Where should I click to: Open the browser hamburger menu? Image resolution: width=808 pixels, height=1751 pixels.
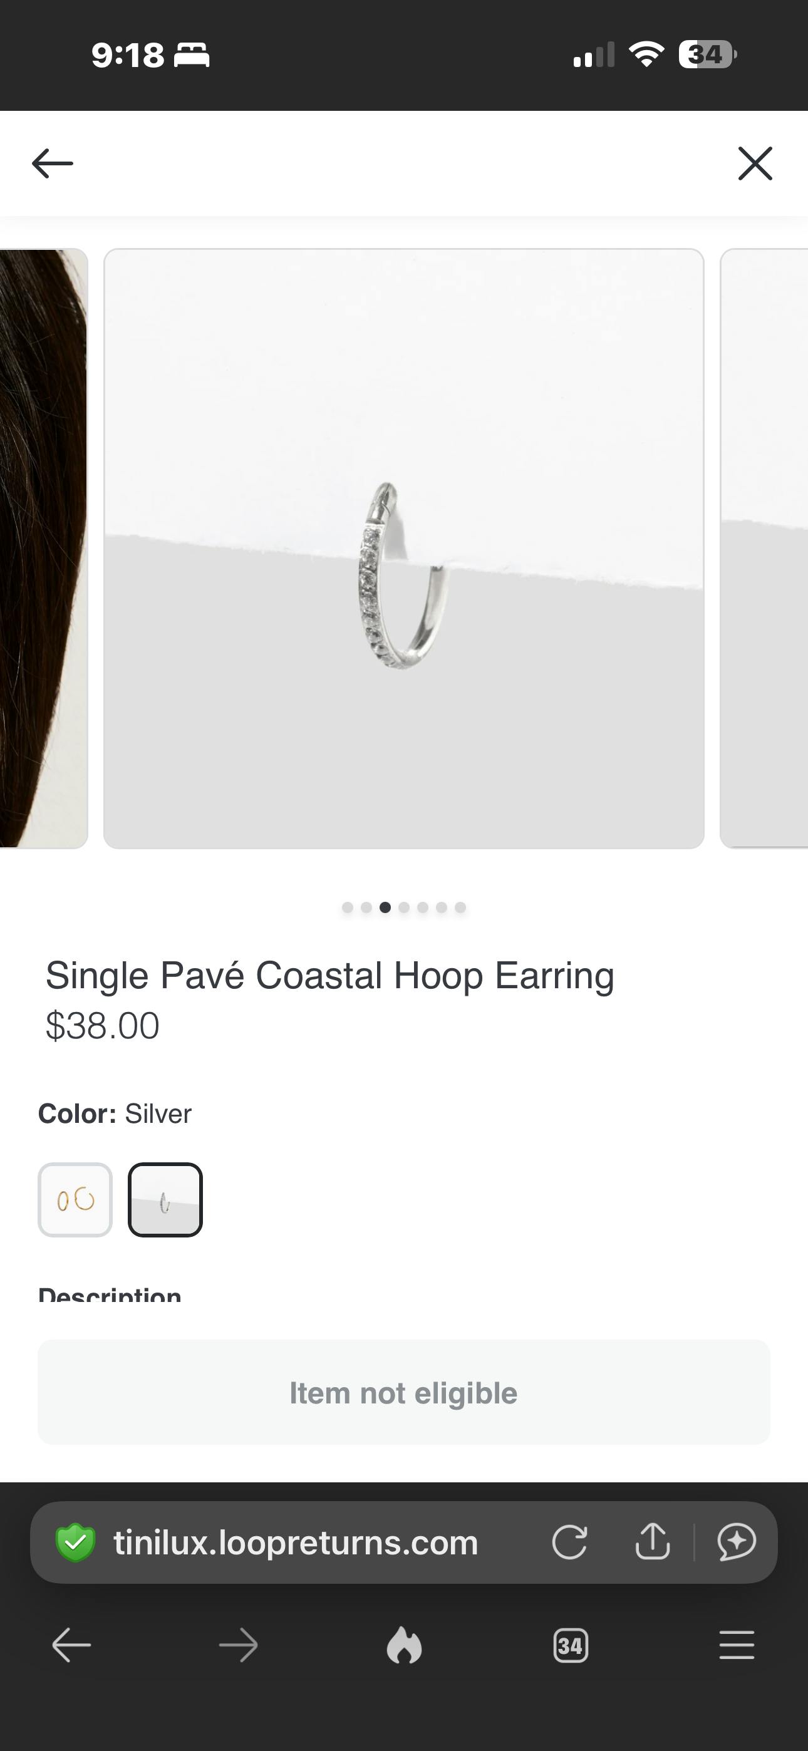pyautogui.click(x=737, y=1646)
